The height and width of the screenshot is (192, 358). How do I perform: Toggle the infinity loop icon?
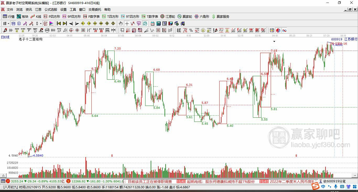tap(284, 30)
